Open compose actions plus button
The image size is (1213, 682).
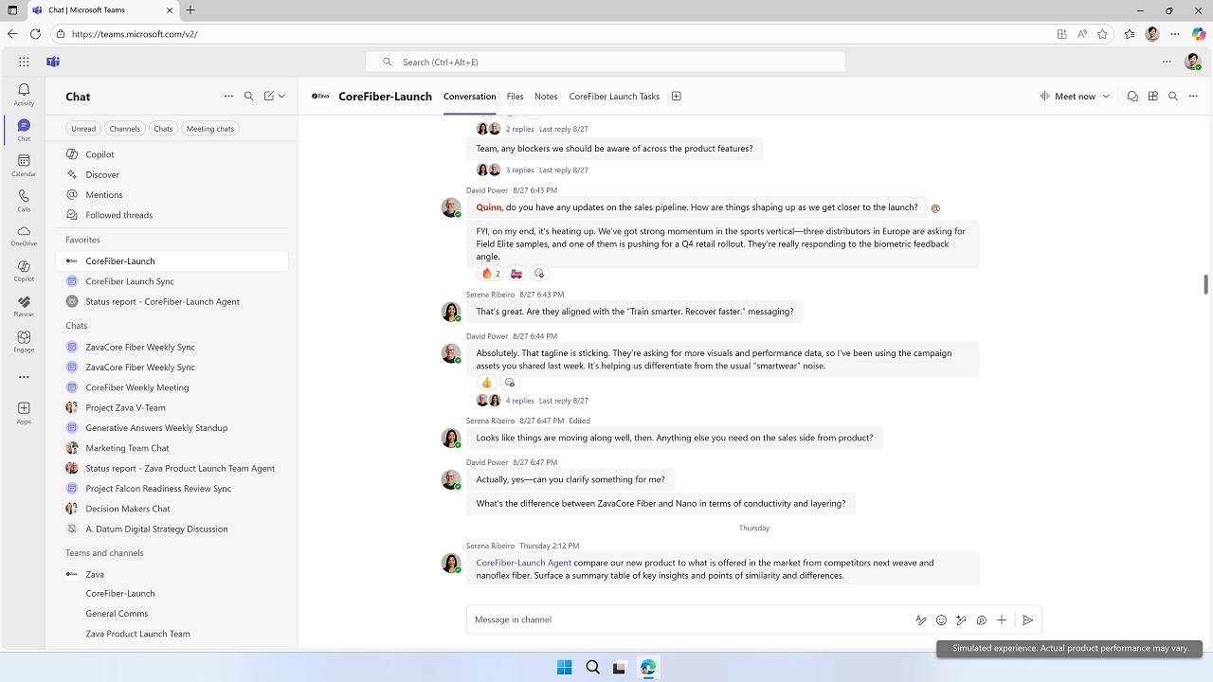click(x=1002, y=620)
